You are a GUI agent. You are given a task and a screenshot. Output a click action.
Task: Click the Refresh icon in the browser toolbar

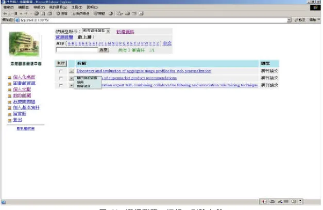(43, 13)
